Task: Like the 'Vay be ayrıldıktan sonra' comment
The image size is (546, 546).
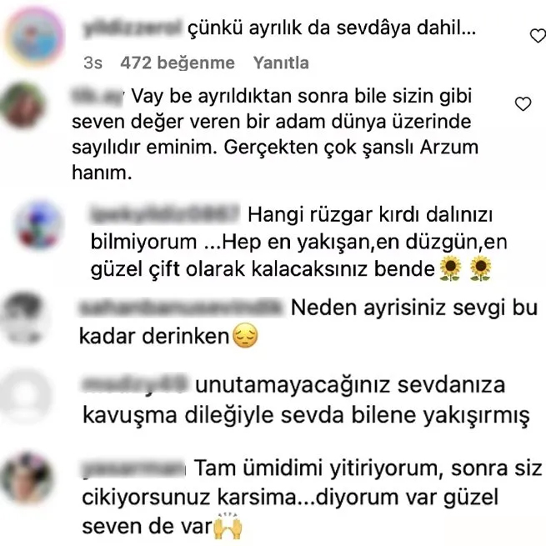Action: pyautogui.click(x=523, y=103)
